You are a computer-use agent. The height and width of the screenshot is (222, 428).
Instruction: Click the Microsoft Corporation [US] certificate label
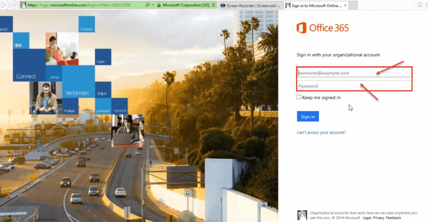[186, 5]
